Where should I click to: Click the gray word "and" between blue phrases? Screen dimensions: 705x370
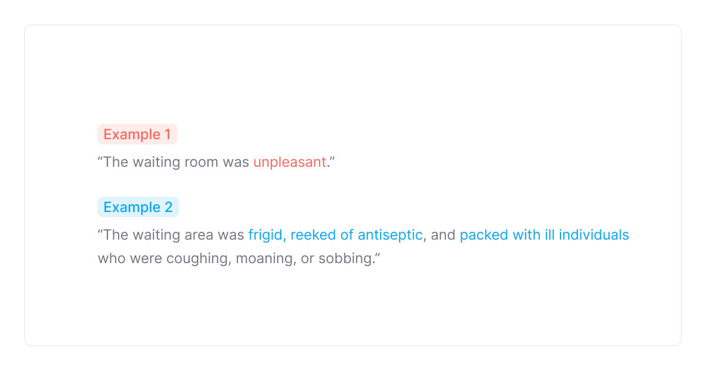click(x=443, y=235)
